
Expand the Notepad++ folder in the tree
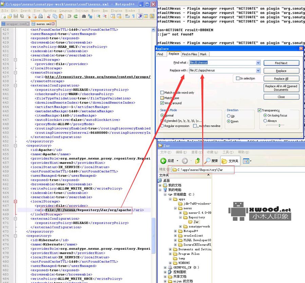tap(175, 231)
